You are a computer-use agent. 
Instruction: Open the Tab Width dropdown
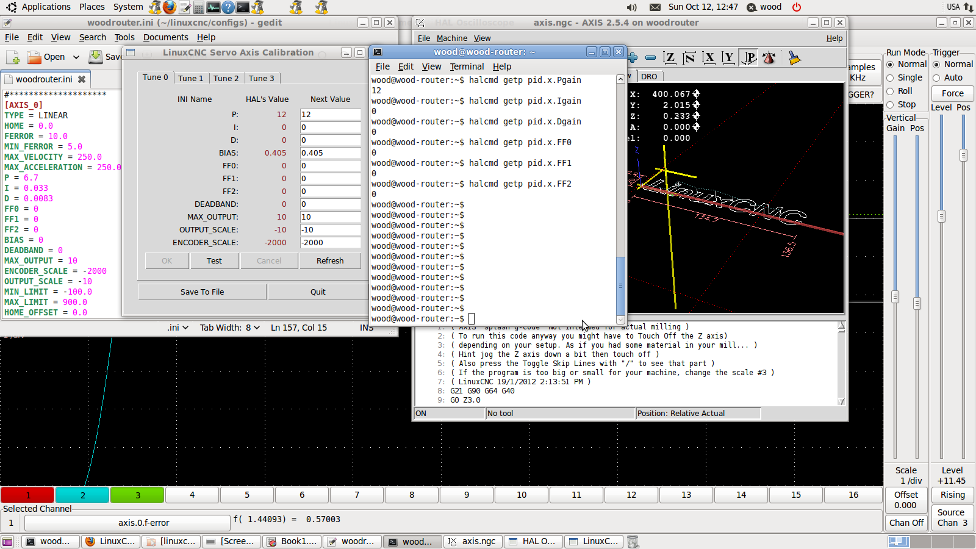(230, 328)
